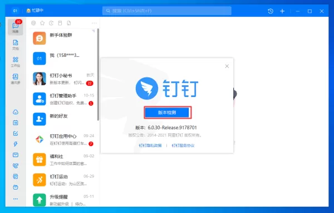The image size is (334, 213).
Task: Open the 通讯录 contacts section
Action: 16,79
